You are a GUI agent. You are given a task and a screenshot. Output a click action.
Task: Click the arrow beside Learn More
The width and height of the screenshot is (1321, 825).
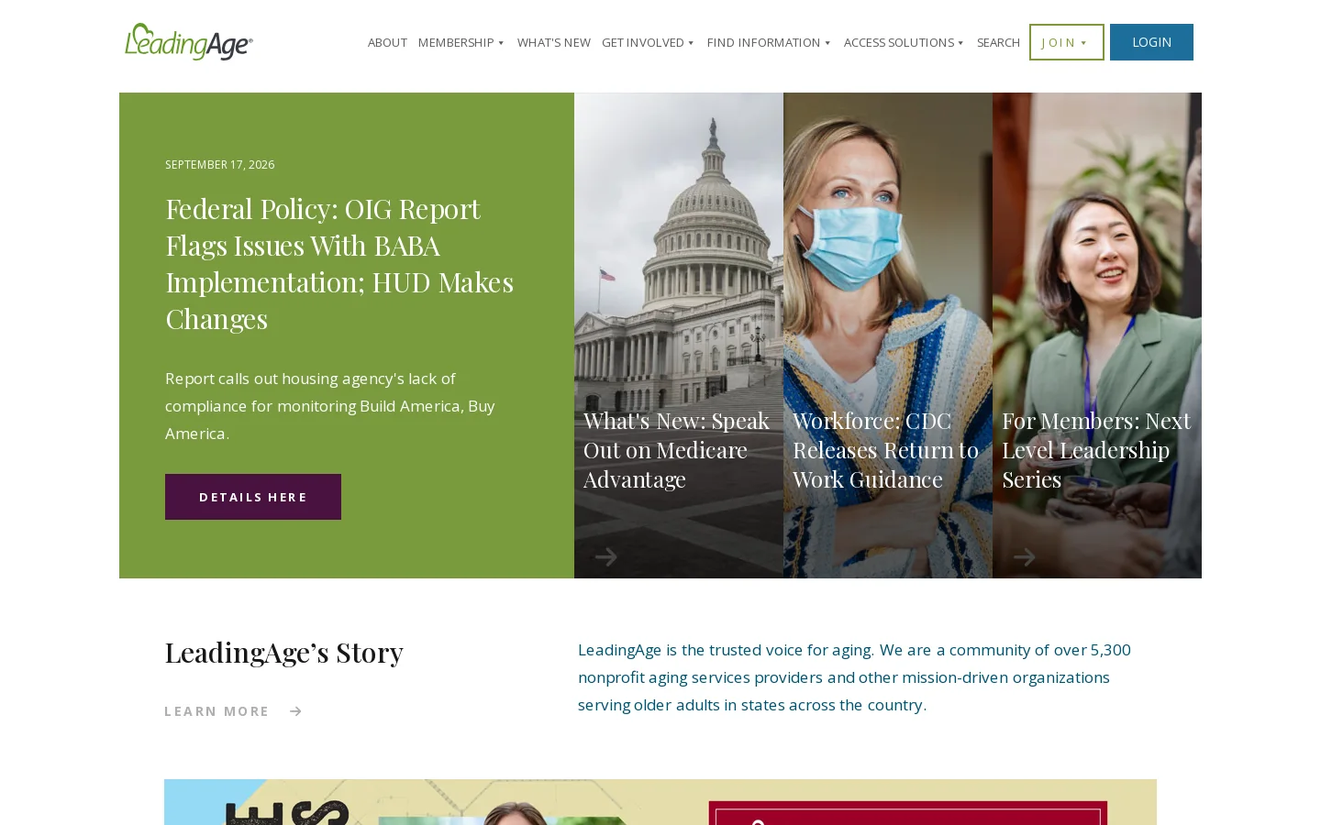295,711
